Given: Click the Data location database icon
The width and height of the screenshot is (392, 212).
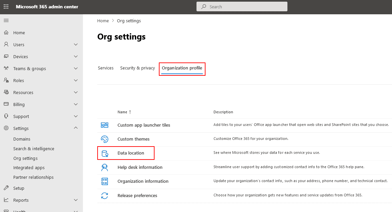Looking at the screenshot, I should tap(105, 153).
